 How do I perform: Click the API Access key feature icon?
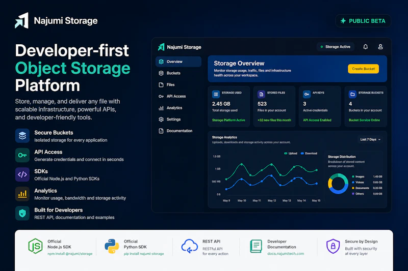pos(22,155)
